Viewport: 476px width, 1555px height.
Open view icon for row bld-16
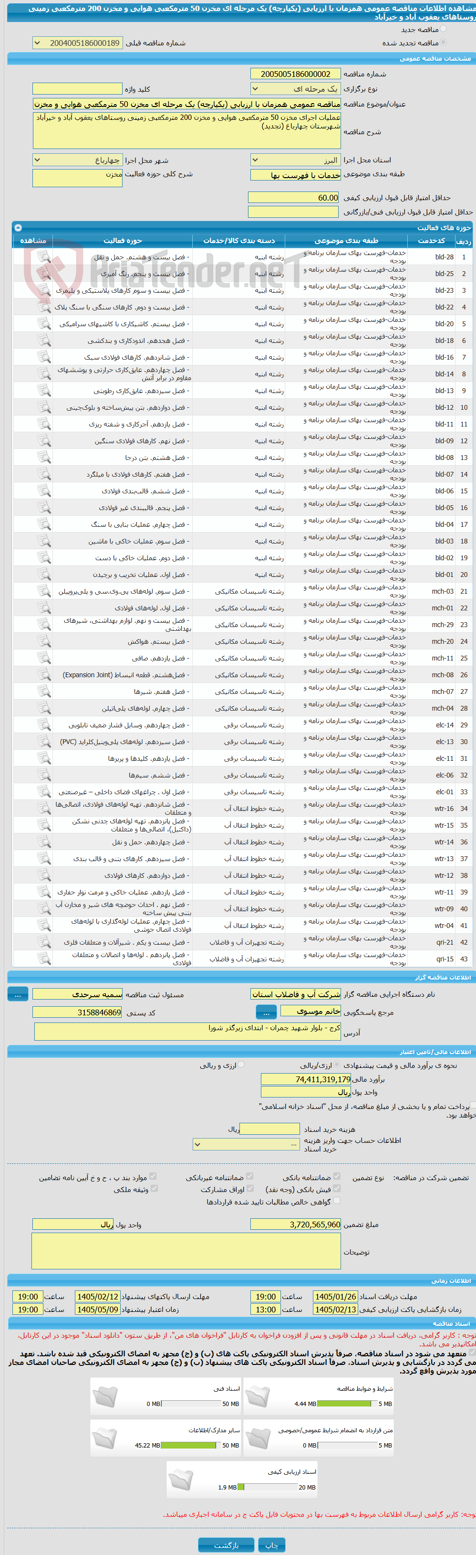point(43,357)
